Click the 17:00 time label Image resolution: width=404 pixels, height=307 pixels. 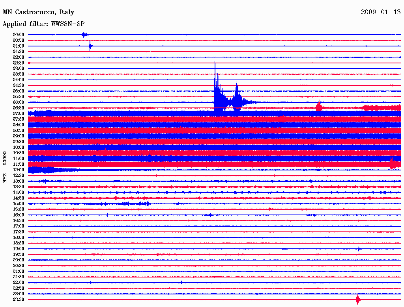19,226
